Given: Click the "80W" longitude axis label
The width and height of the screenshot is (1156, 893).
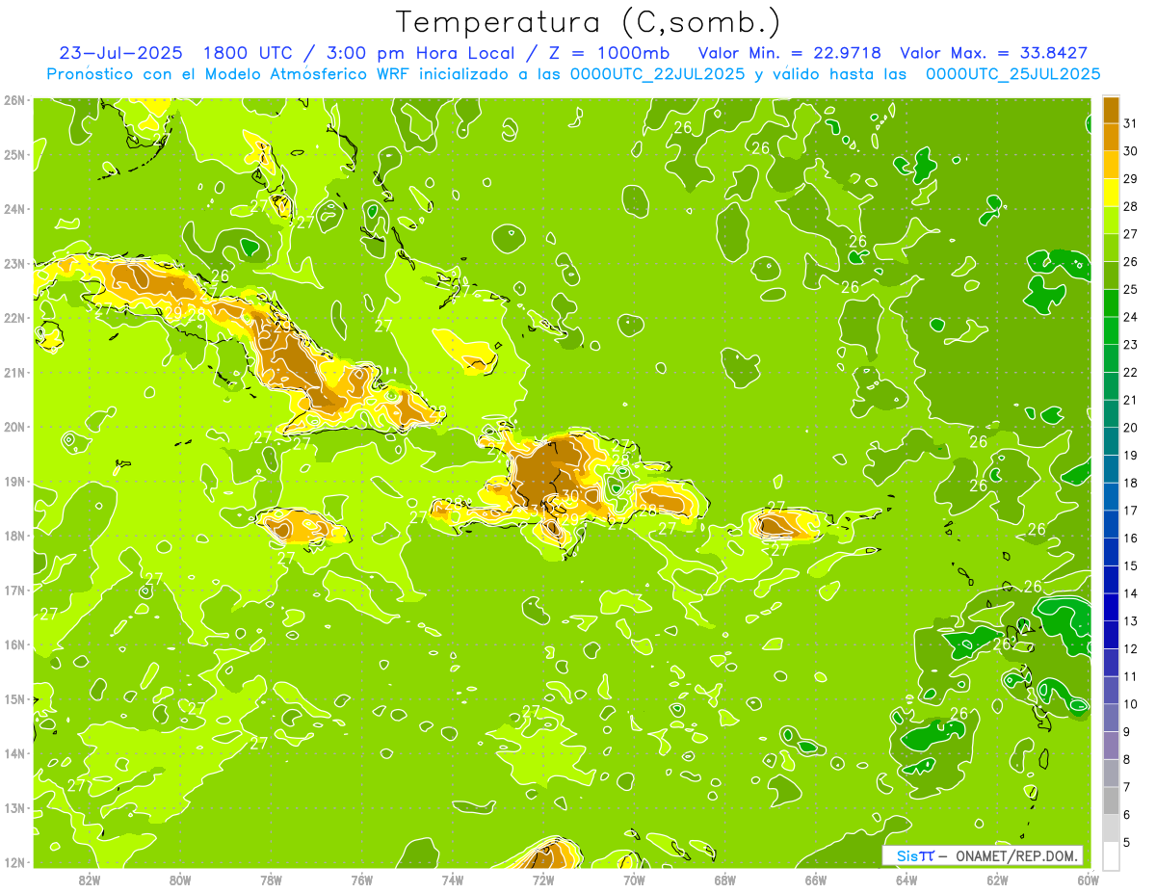Looking at the screenshot, I should click(179, 880).
